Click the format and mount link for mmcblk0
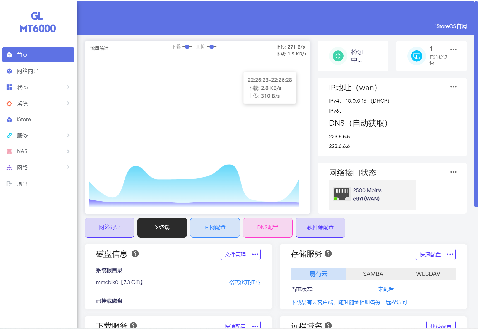The height and width of the screenshot is (329, 478). tap(245, 282)
